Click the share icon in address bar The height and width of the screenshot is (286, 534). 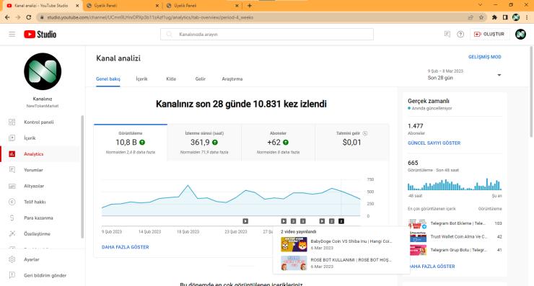(470, 17)
